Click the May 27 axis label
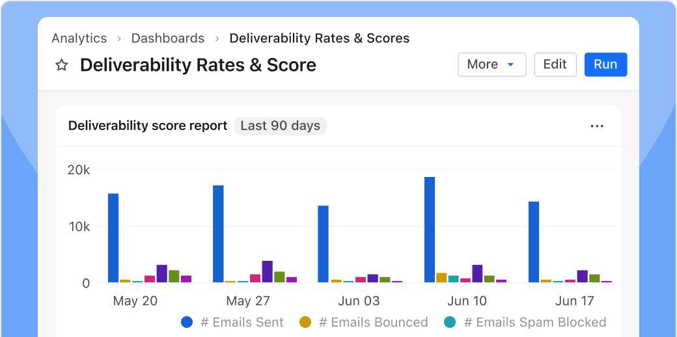677x337 pixels. click(x=248, y=301)
